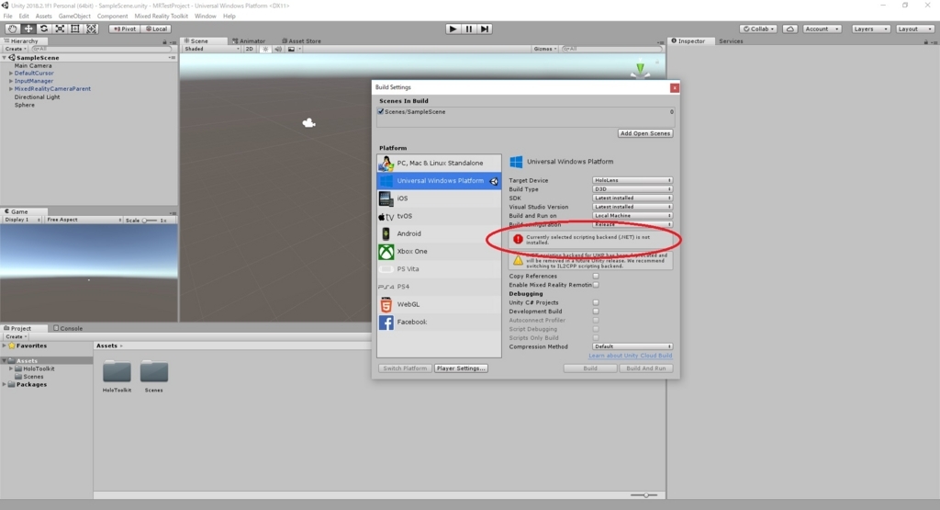Click the Pause button

point(469,28)
